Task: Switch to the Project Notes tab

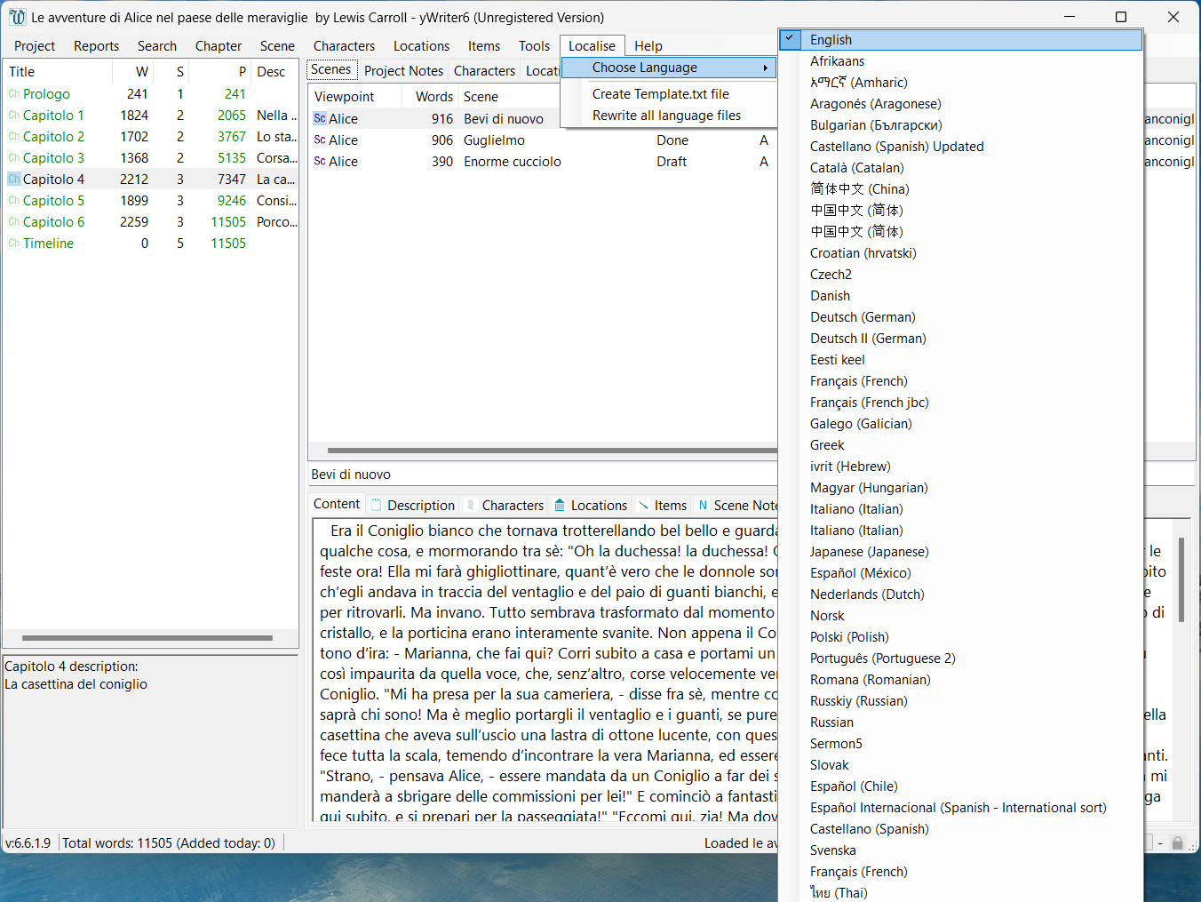Action: [x=403, y=71]
